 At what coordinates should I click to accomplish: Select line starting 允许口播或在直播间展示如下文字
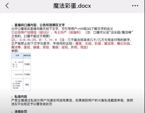pyautogui.click(x=62, y=29)
